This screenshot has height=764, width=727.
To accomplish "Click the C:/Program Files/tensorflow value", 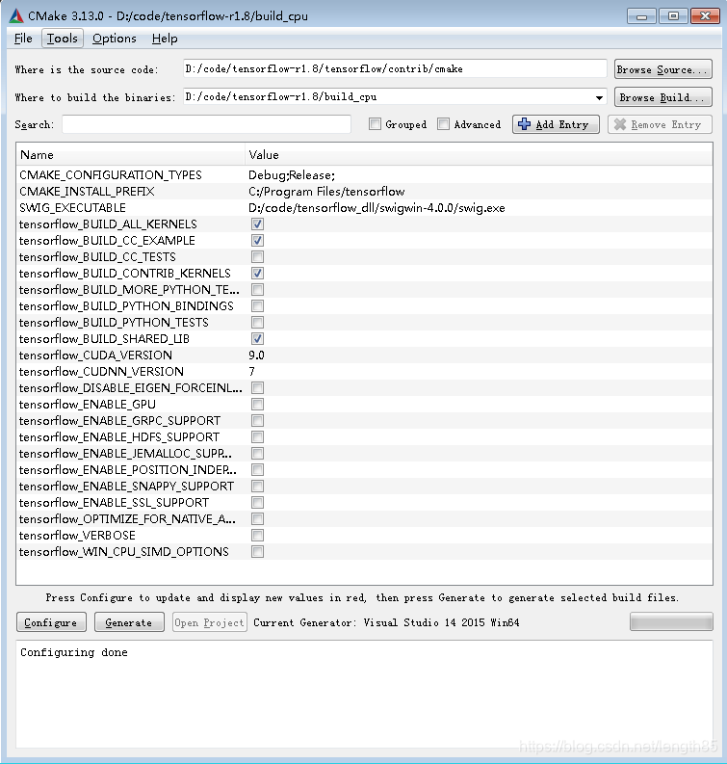I will [x=326, y=192].
